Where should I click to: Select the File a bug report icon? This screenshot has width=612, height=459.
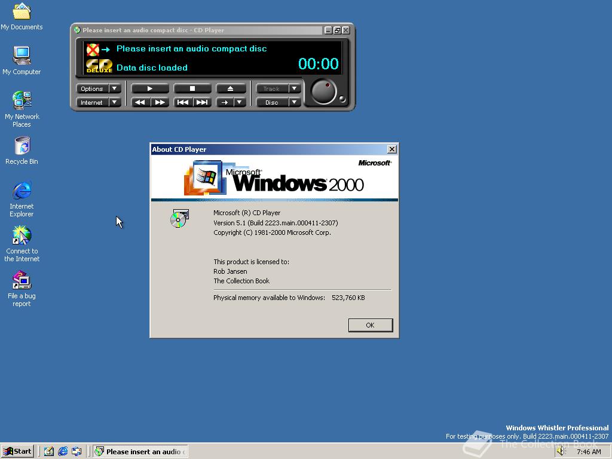point(22,289)
